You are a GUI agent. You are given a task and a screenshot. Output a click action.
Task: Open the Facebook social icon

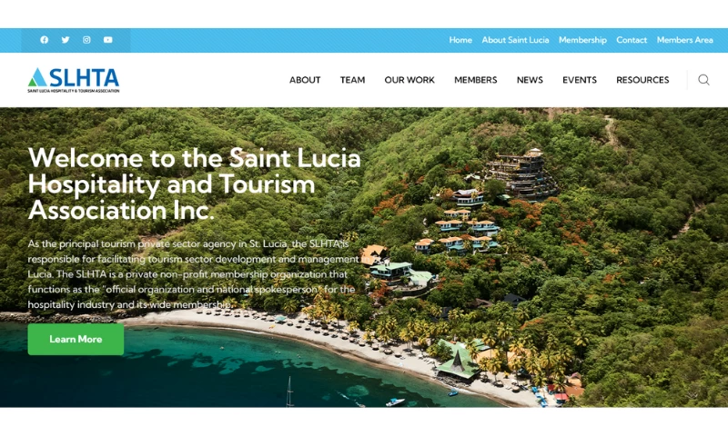[x=44, y=40]
